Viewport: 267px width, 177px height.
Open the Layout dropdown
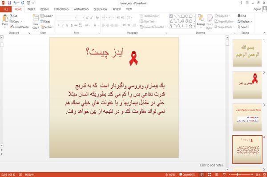coord(47,16)
